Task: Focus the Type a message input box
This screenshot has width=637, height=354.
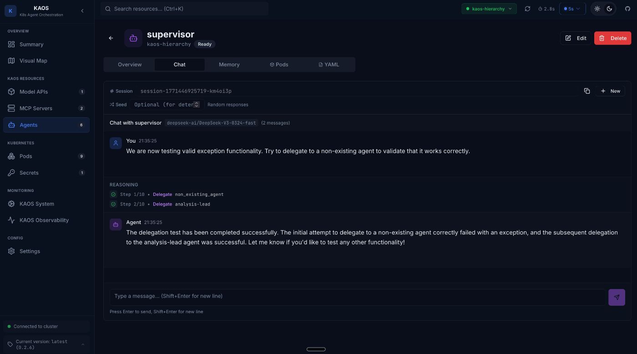Action: tap(357, 296)
